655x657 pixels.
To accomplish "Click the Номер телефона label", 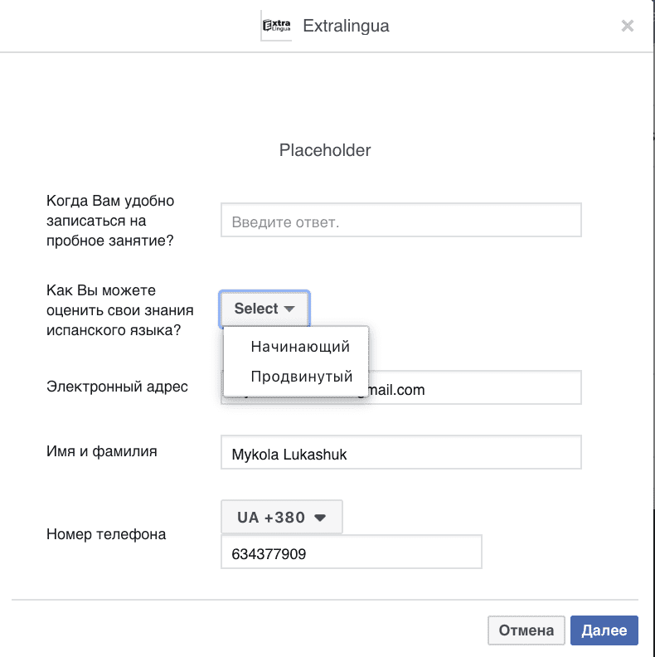I will tap(106, 534).
